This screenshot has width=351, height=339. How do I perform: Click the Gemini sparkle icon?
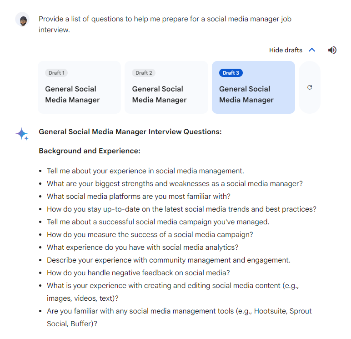tap(22, 134)
